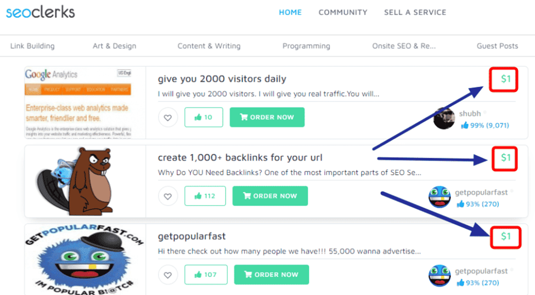Go to Sell a Service page
Image resolution: width=535 pixels, height=295 pixels.
415,12
